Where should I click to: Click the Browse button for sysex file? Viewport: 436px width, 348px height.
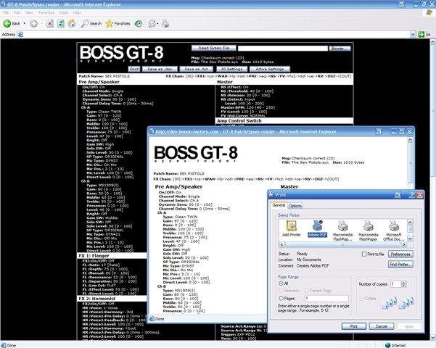click(340, 48)
